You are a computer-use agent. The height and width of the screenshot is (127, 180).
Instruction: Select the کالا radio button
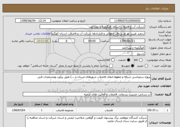(x=141, y=60)
